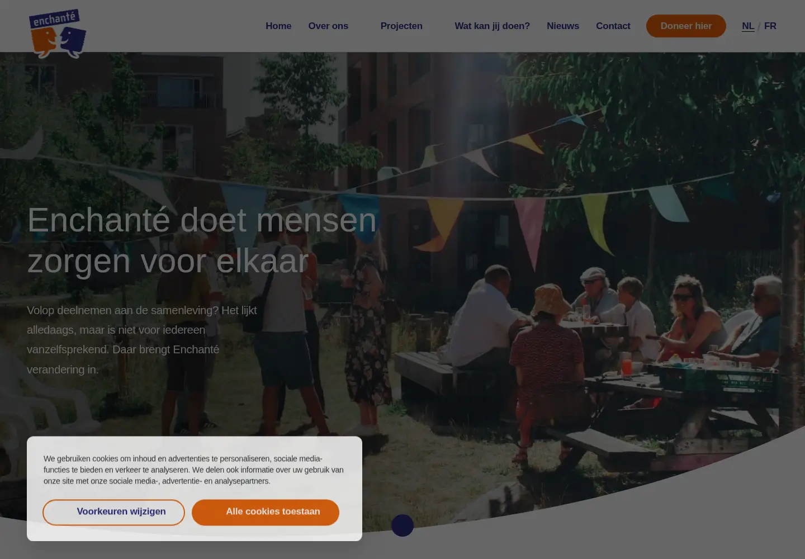Viewport: 805px width, 559px height.
Task: Click the Doneer hier button
Action: coord(686,26)
